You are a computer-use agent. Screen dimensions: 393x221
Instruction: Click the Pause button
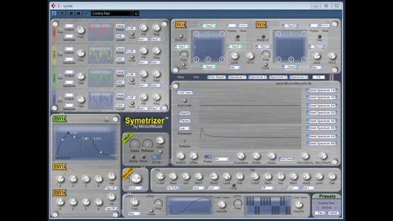coord(184,121)
